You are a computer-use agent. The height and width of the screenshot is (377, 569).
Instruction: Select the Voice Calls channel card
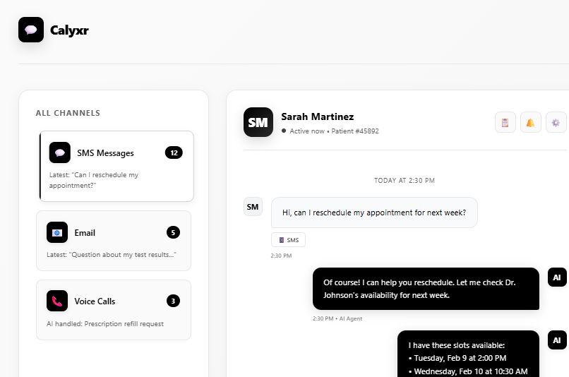(114, 309)
